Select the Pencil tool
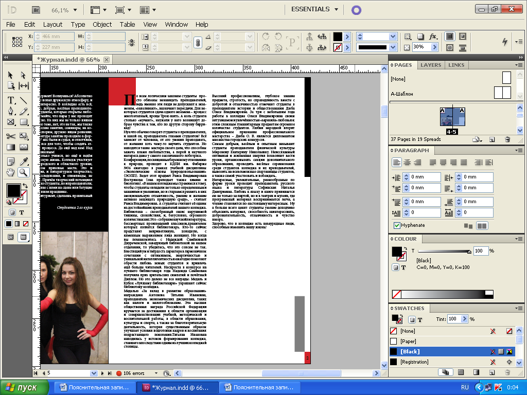 point(23,111)
